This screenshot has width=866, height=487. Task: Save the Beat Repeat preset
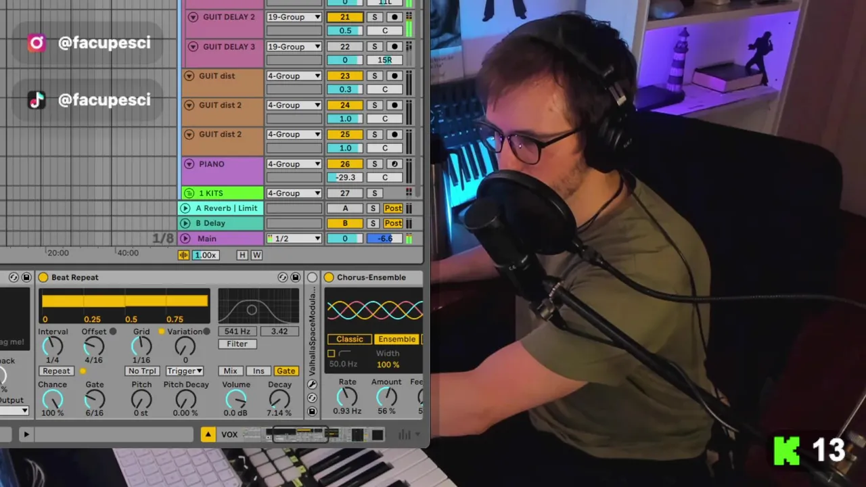point(296,277)
